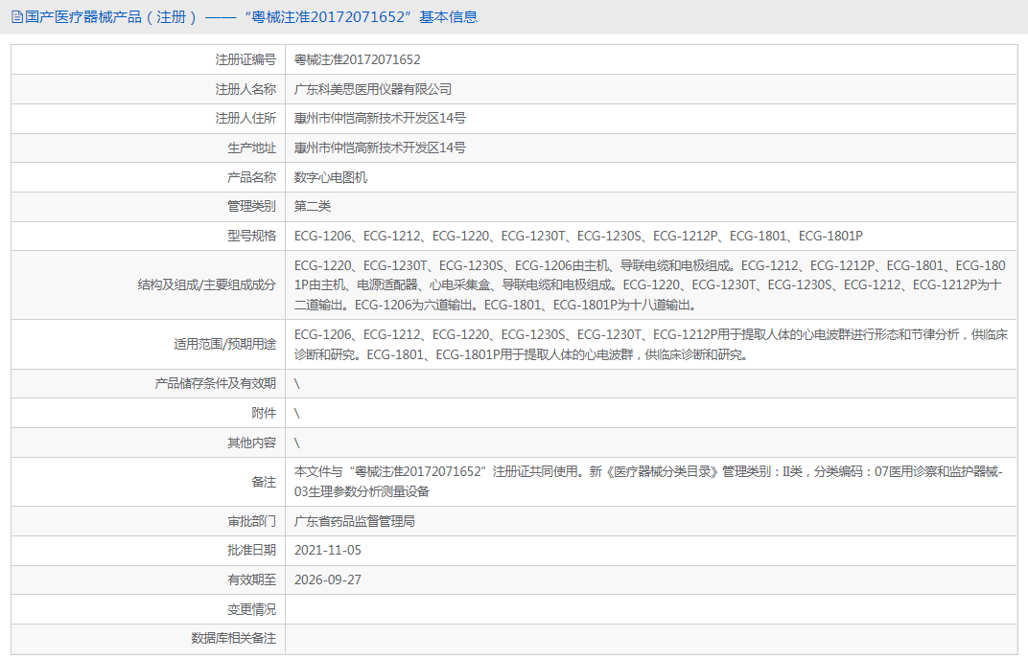1028x659 pixels.
Task: Click the 变更情况 label
Action: click(x=252, y=610)
